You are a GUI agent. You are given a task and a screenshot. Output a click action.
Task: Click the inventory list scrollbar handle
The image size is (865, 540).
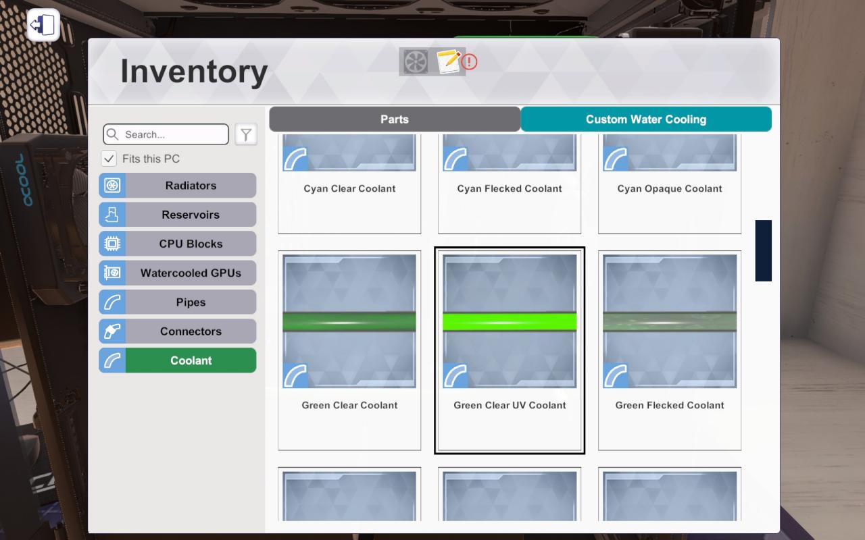[x=763, y=250]
